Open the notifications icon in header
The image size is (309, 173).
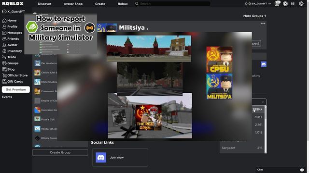[277, 3]
